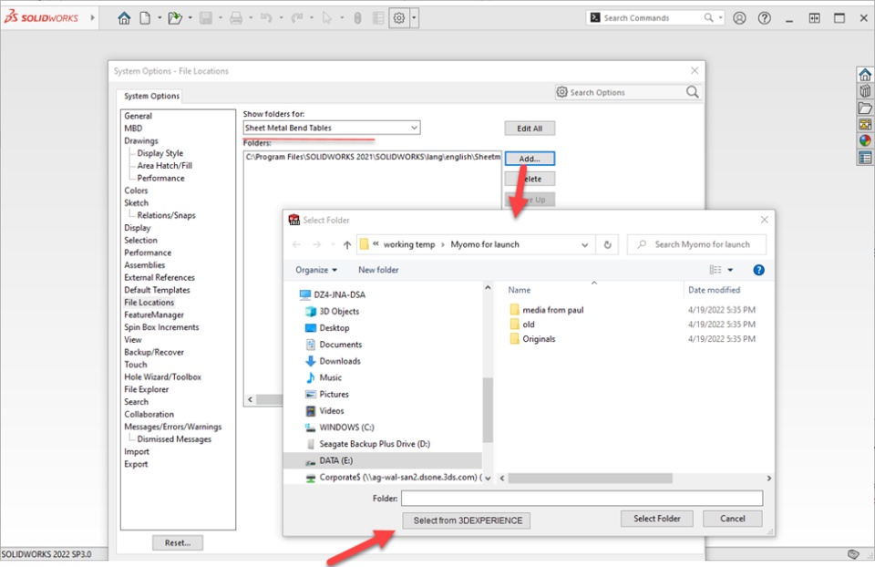Click the Rebuild traffic light icon
This screenshot has width=875, height=567.
click(357, 18)
